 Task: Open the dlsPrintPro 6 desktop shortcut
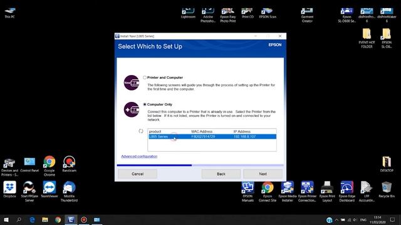367,15
